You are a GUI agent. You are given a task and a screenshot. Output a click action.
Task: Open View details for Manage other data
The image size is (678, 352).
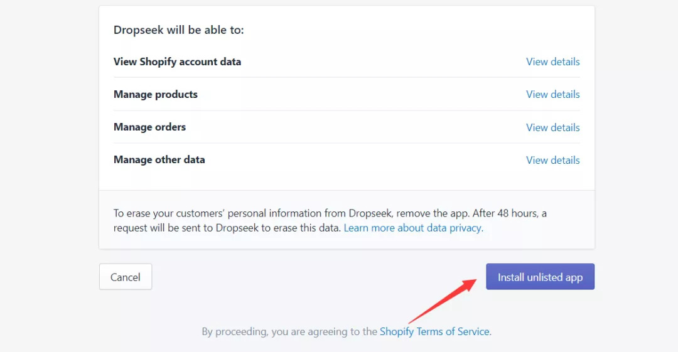click(x=552, y=160)
